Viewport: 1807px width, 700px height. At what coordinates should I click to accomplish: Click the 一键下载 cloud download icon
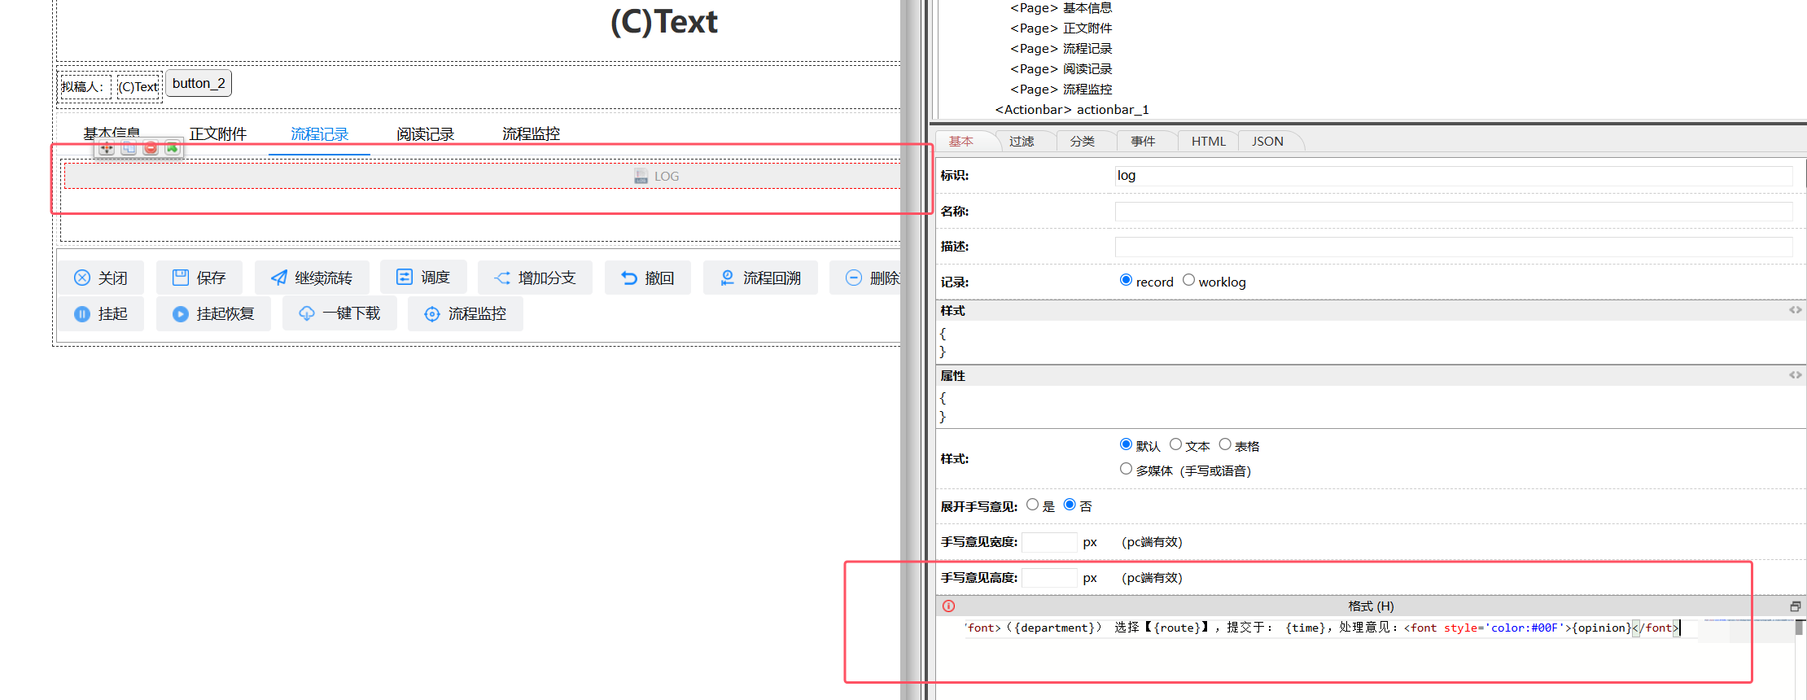point(307,313)
